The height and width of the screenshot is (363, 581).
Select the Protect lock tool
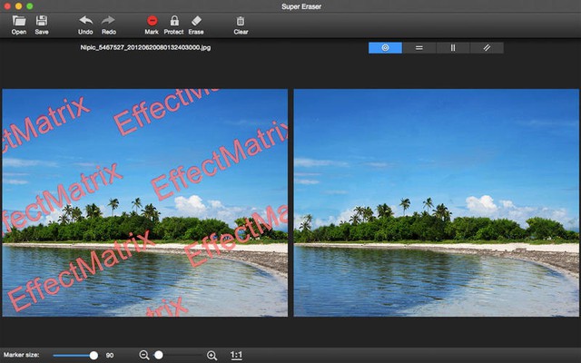[x=173, y=21]
